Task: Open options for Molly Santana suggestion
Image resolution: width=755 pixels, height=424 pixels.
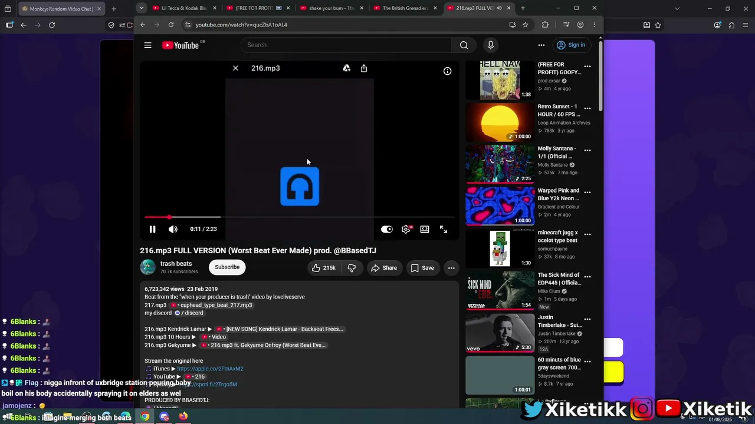Action: pyautogui.click(x=587, y=151)
